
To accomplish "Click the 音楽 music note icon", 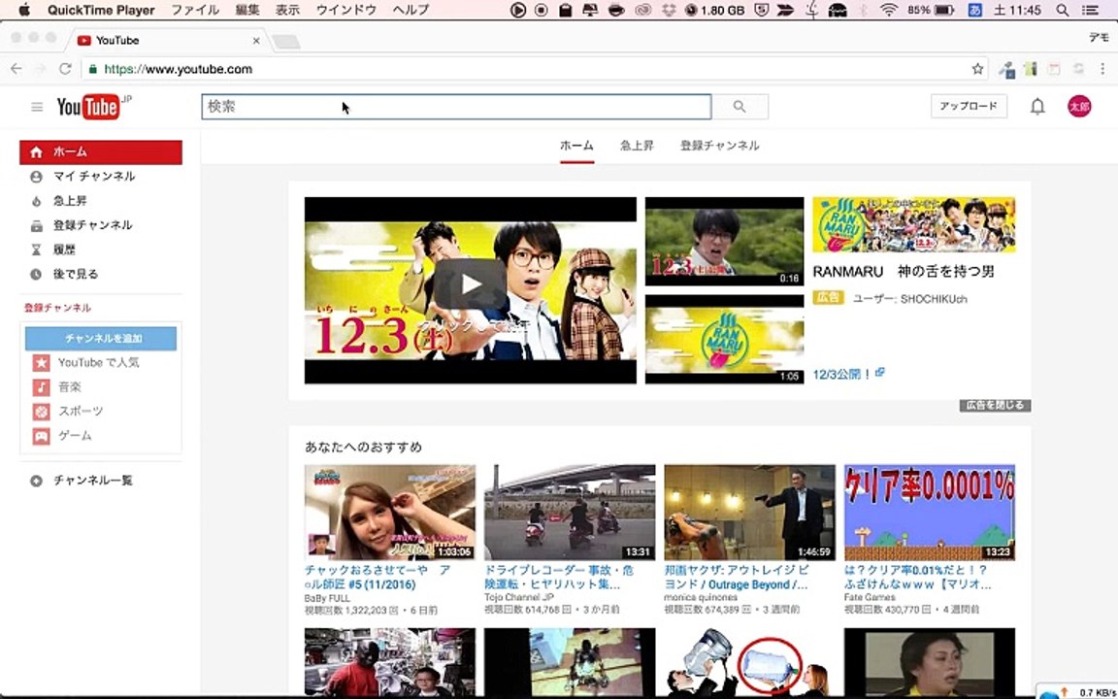I will tap(42, 387).
